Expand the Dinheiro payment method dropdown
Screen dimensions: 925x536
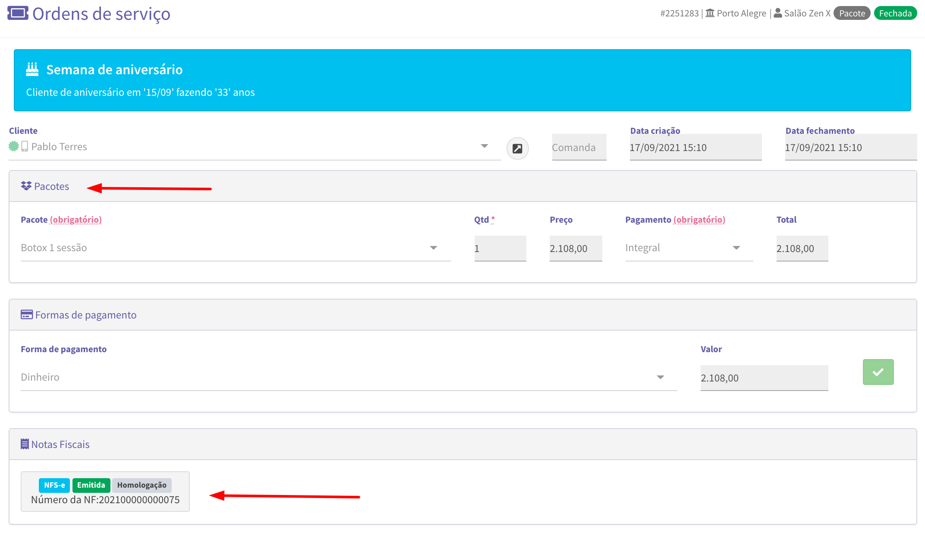(x=660, y=377)
